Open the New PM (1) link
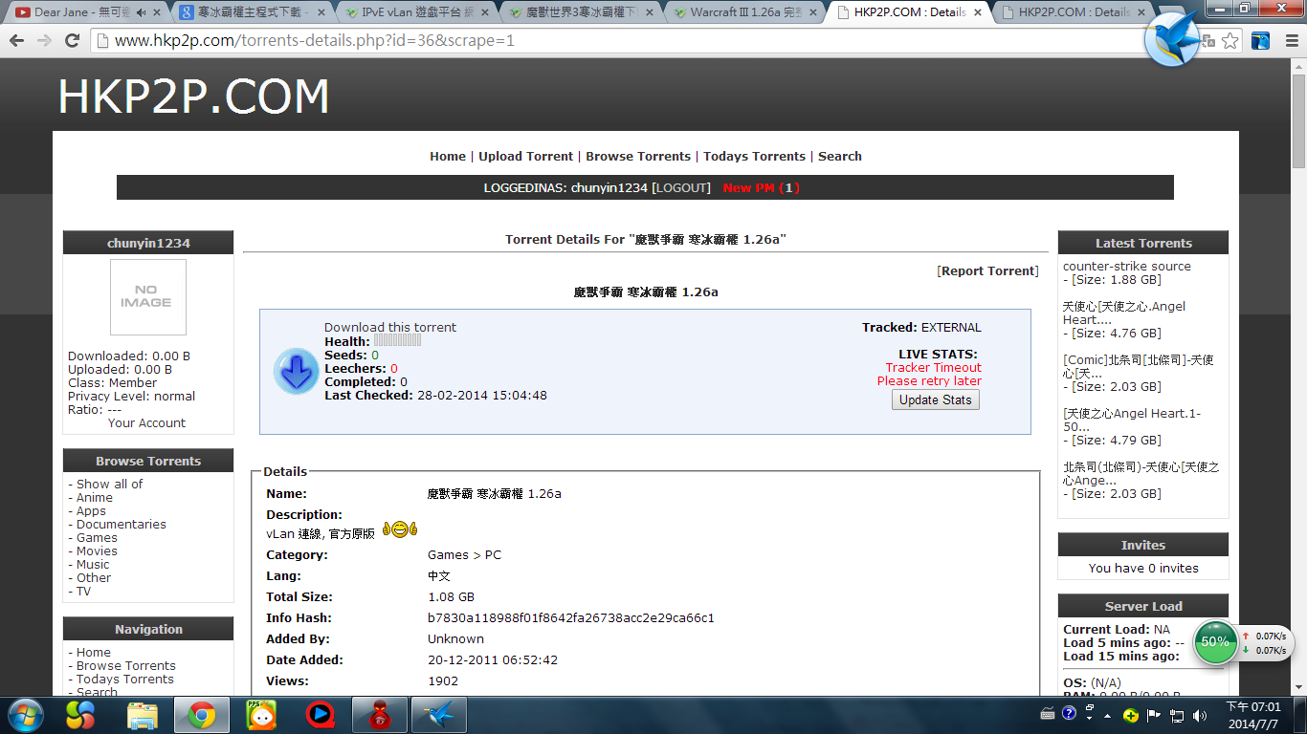1307x734 pixels. point(762,188)
